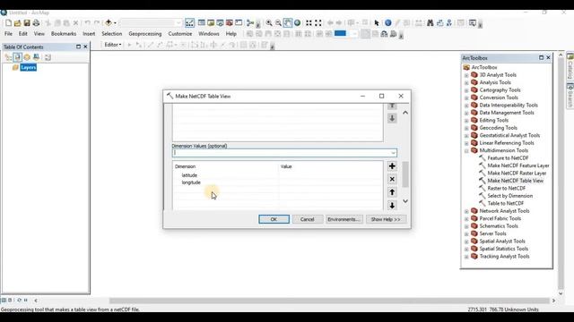Move selected dimension up with arrow
This screenshot has width=574, height=322.
pyautogui.click(x=392, y=192)
